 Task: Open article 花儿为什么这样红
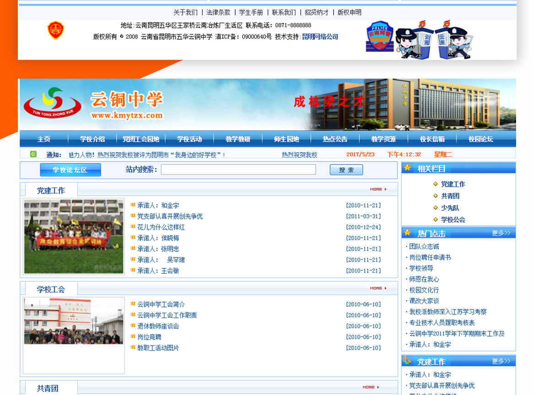[x=161, y=227]
